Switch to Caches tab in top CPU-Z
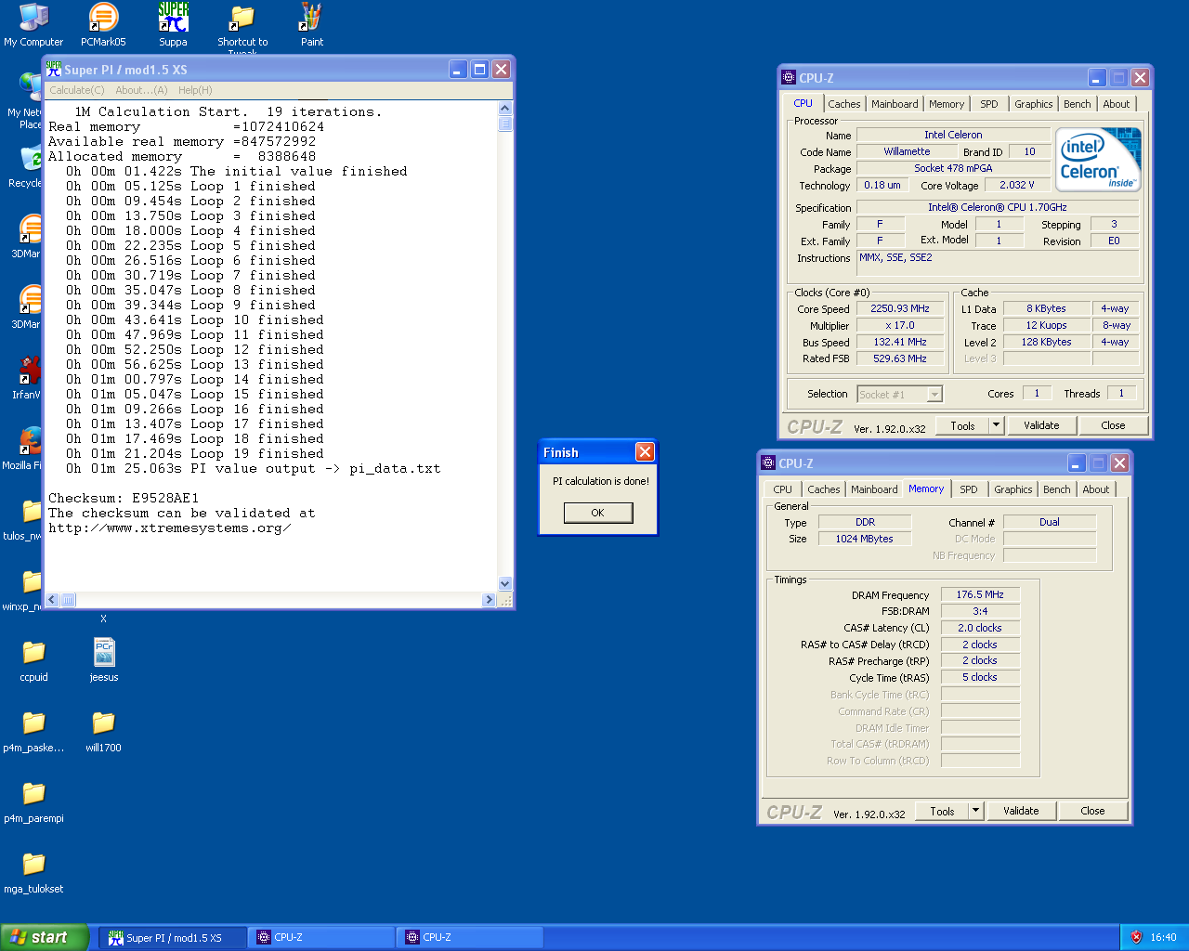Viewport: 1189px width, 951px height. [844, 104]
